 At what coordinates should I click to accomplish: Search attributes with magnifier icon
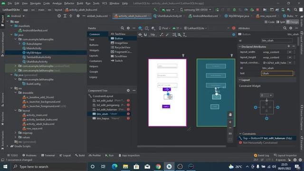[285, 28]
